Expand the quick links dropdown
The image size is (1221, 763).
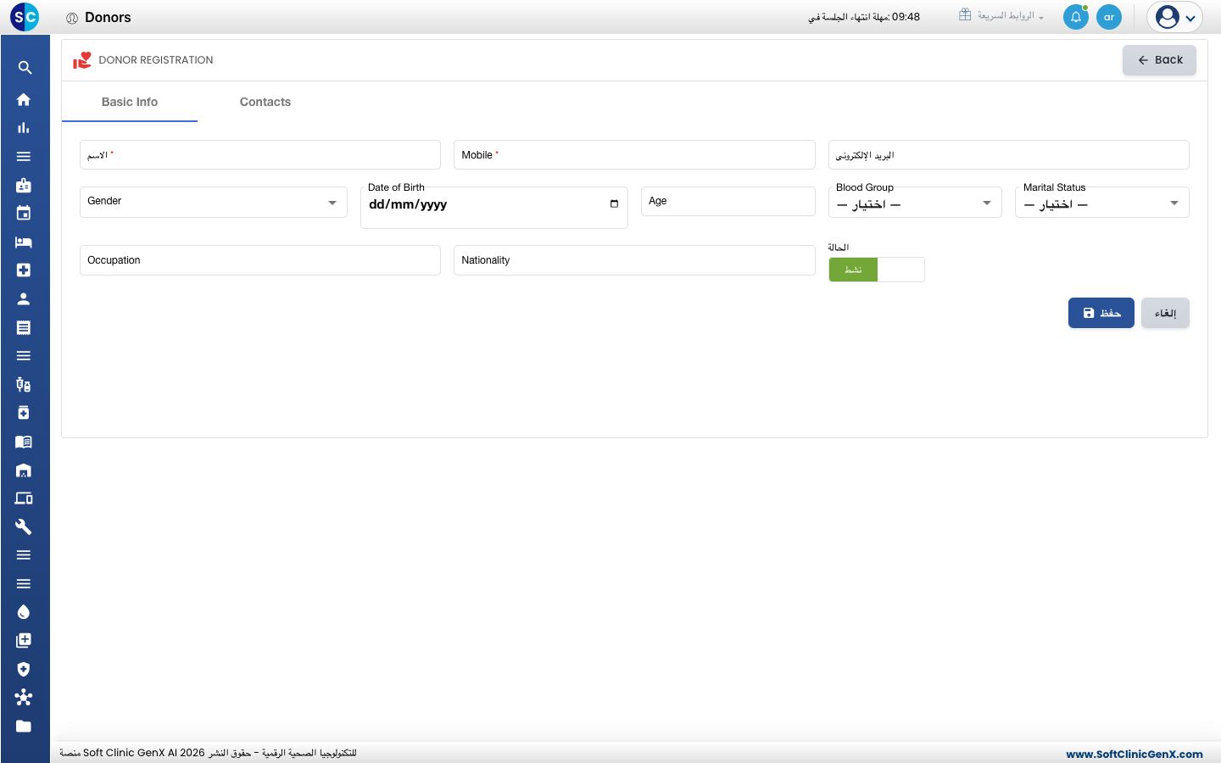click(x=1001, y=16)
